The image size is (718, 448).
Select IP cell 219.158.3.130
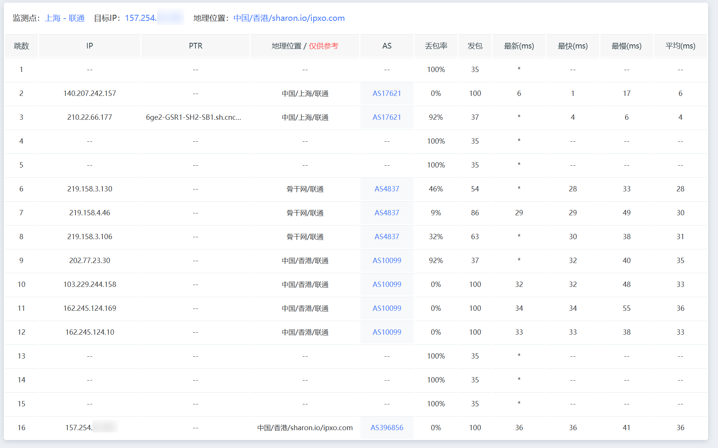[x=90, y=189]
